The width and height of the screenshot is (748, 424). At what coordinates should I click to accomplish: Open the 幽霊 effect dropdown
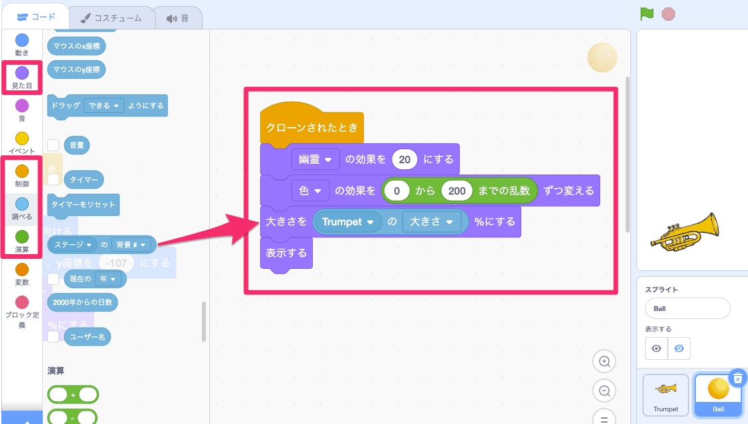click(x=316, y=159)
